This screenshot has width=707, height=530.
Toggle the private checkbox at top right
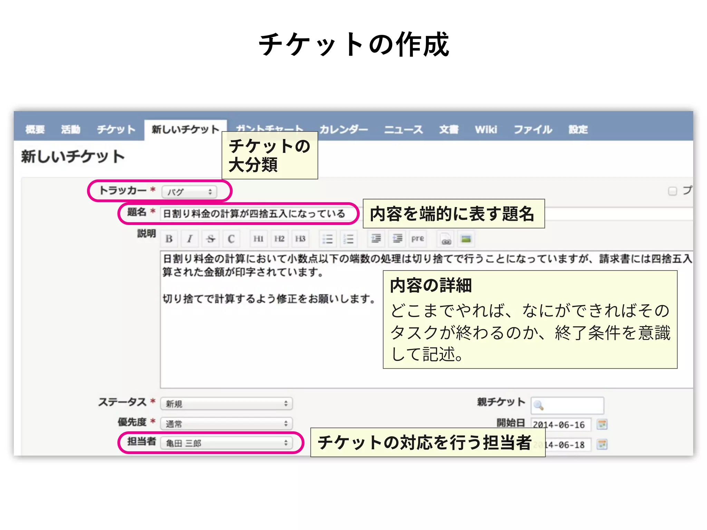(672, 191)
